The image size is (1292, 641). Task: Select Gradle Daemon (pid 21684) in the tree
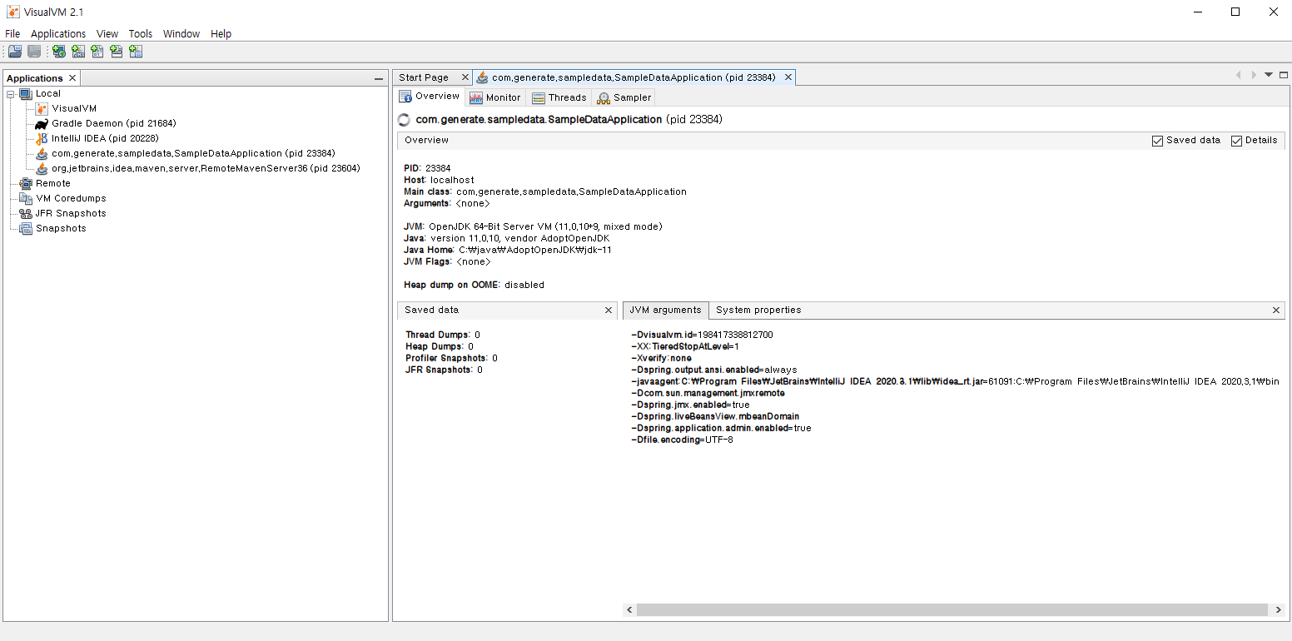coord(113,123)
